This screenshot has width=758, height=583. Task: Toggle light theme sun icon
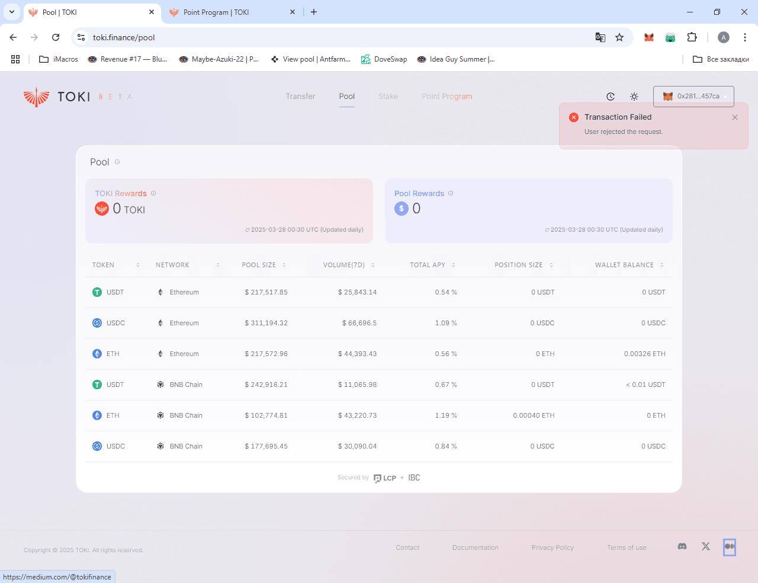(634, 97)
